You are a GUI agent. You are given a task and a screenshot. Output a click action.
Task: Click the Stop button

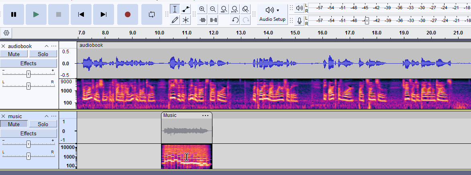pyautogui.click(x=59, y=14)
